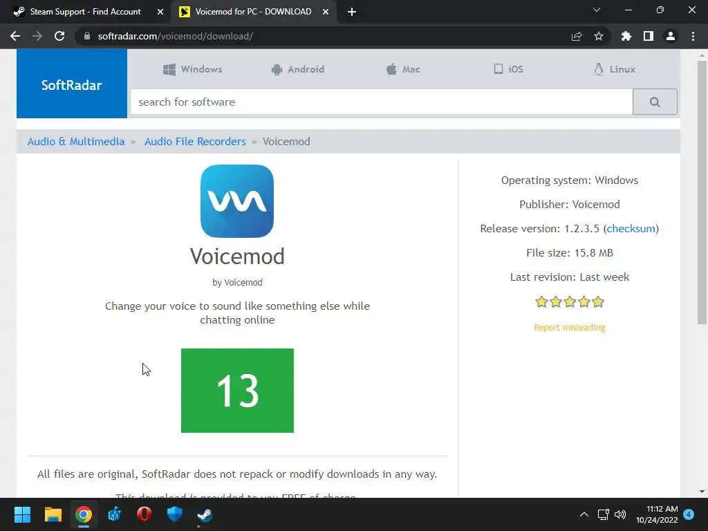Toggle the browser side panel icon
Image resolution: width=708 pixels, height=531 pixels.
pyautogui.click(x=649, y=36)
